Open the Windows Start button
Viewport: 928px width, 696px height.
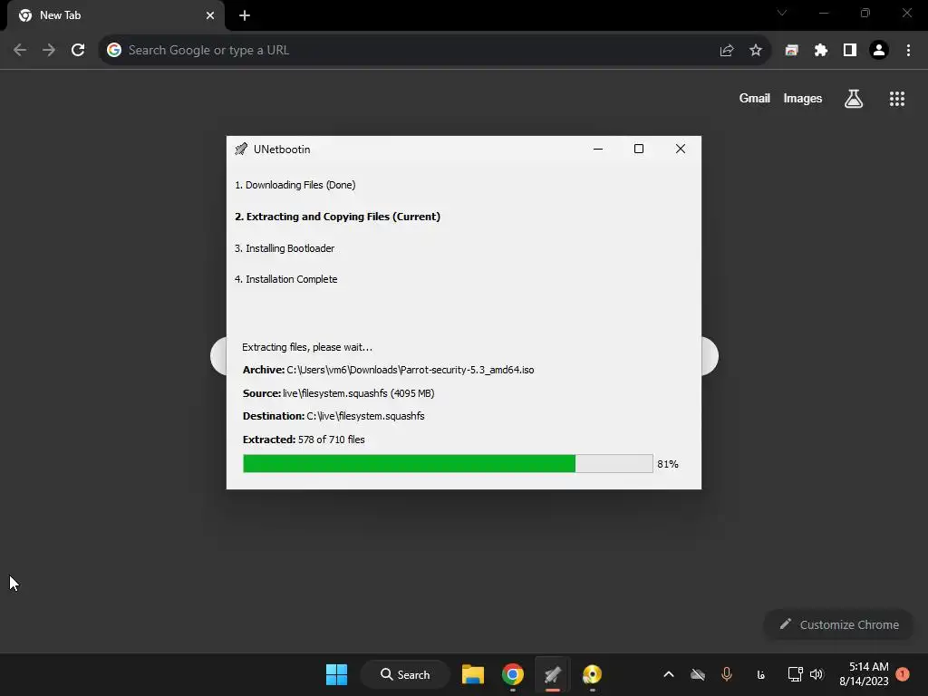click(337, 674)
